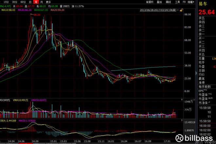The height and width of the screenshot is (144, 216).
Task: Open the 叠加 overlay menu
Action: (159, 2)
